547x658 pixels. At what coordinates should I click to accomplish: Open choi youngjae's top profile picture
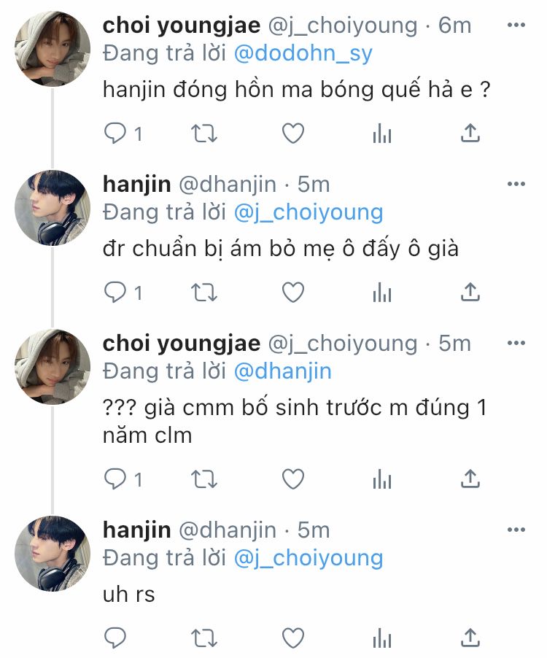click(53, 49)
